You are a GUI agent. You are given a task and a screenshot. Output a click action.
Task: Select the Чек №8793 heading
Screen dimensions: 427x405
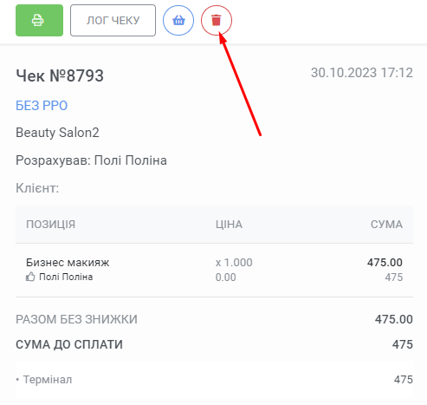(x=60, y=75)
